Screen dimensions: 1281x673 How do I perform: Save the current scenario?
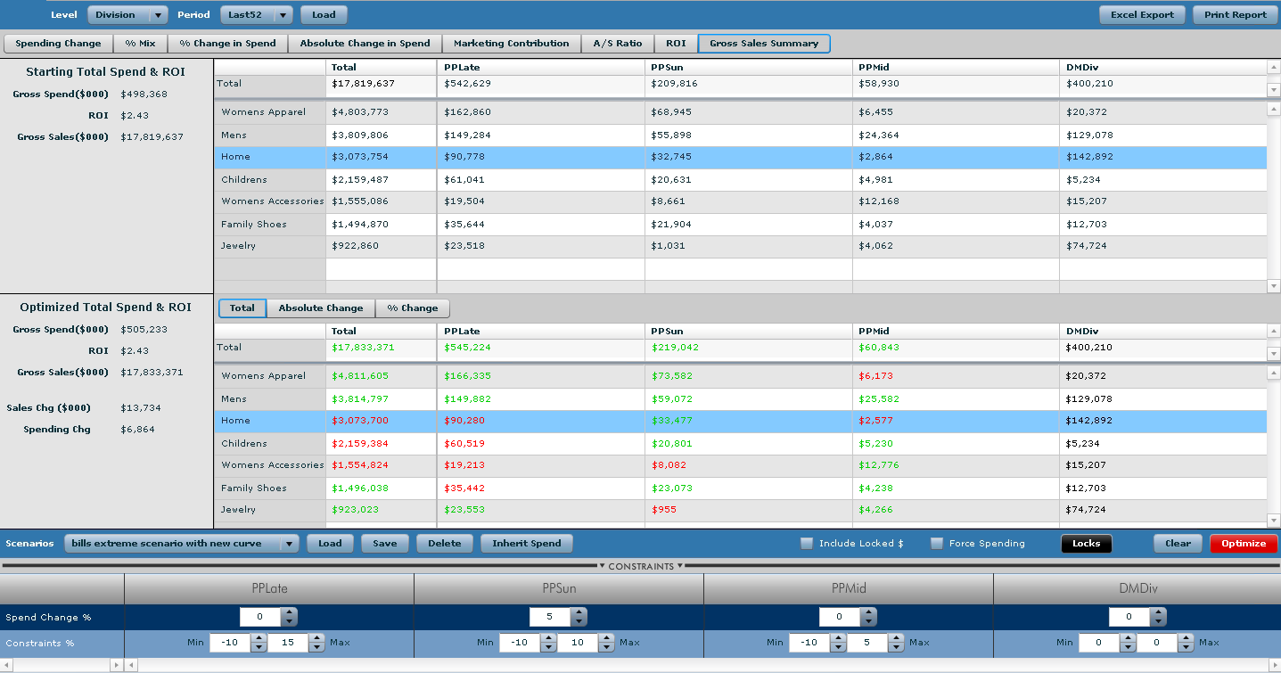[x=384, y=543]
